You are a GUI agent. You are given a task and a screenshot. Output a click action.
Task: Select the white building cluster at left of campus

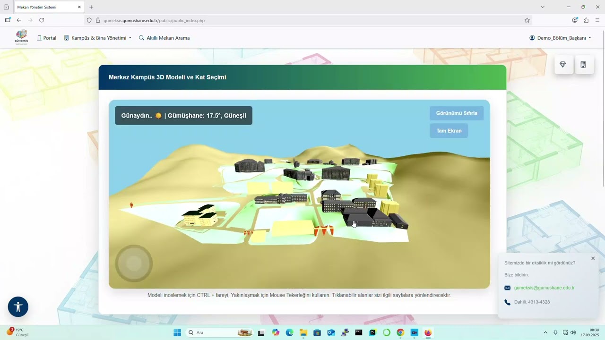[199, 216]
